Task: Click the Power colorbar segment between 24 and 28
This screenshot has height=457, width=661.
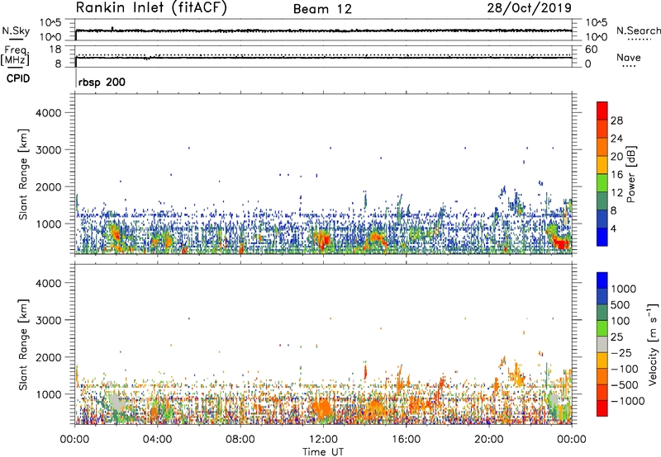Action: pos(602,129)
